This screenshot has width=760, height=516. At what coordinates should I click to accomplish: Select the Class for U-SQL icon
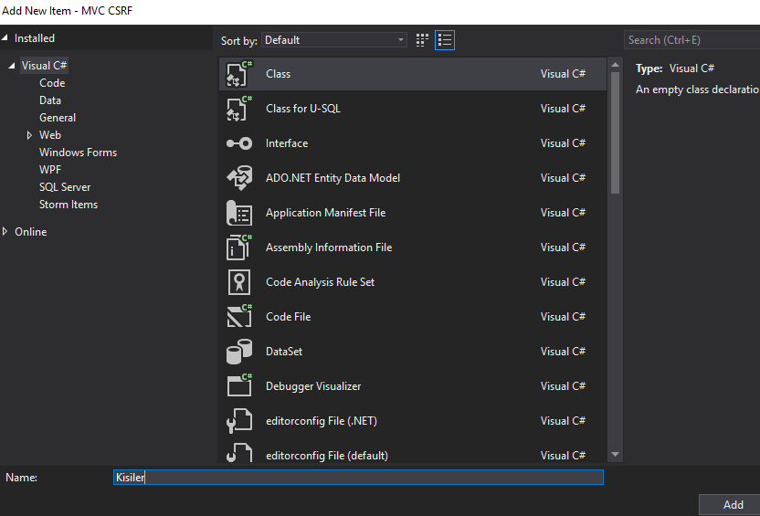239,109
